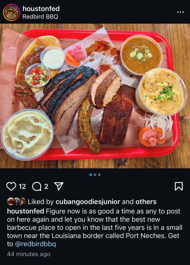
Task: Open houstonfed profile picture story ring
Action: 12,12
